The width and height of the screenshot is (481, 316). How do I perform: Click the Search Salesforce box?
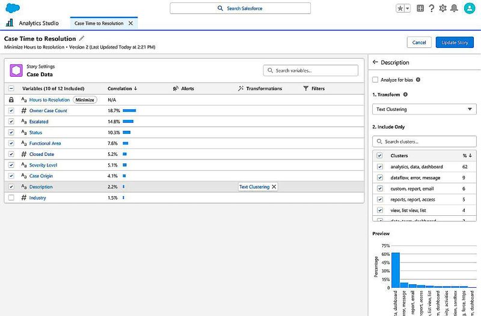click(240, 8)
